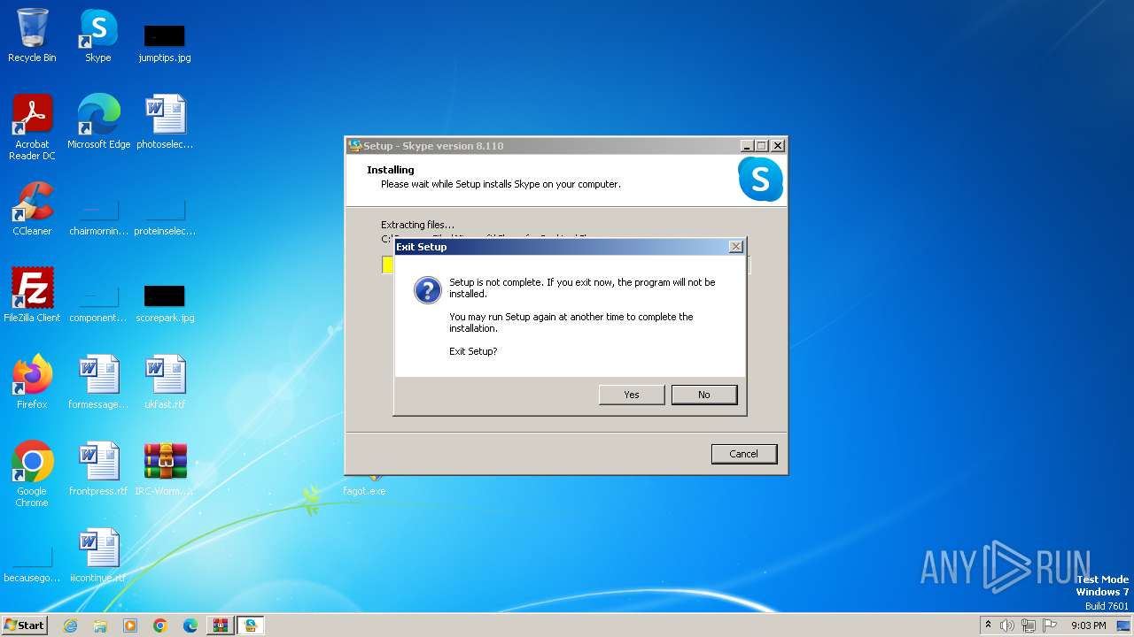Select the photoselec... Word document
This screenshot has width=1134, height=637.
[165, 122]
